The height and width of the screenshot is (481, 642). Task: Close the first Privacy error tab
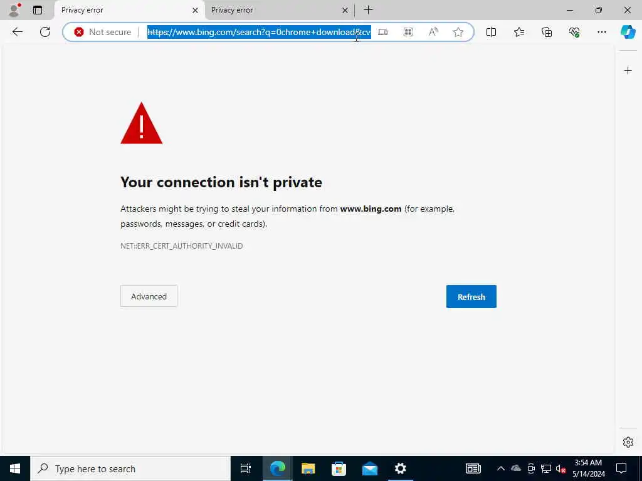(196, 10)
